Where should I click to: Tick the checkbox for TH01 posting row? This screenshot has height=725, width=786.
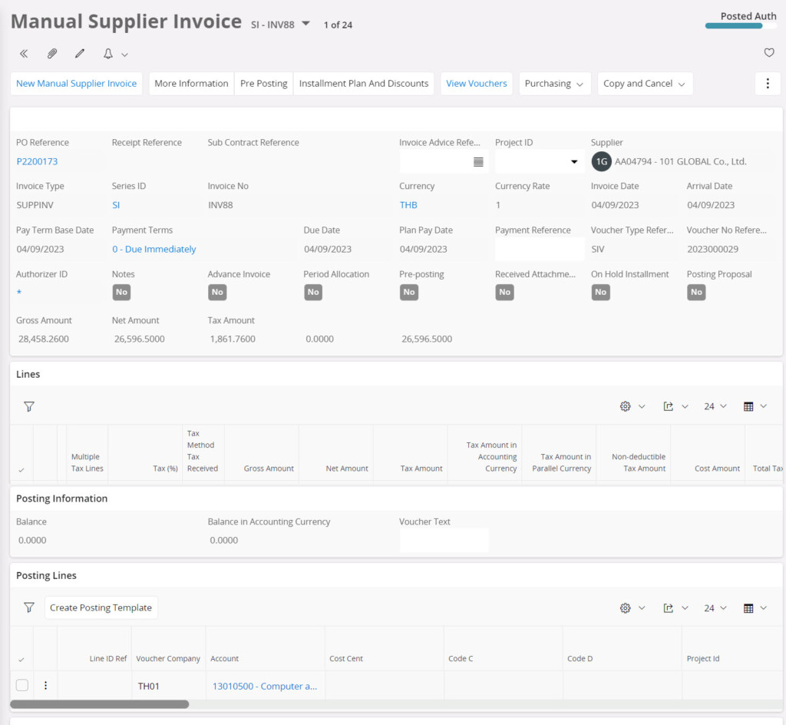(x=22, y=686)
